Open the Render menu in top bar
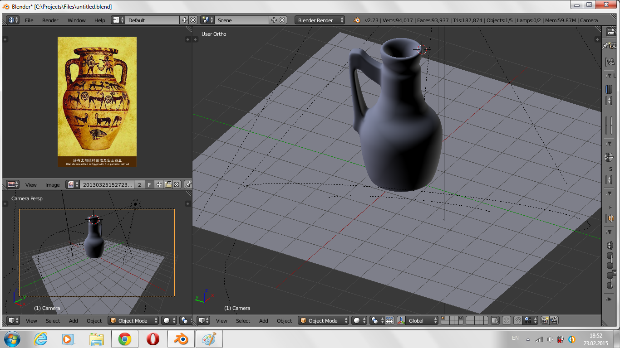The height and width of the screenshot is (348, 620). coord(50,20)
